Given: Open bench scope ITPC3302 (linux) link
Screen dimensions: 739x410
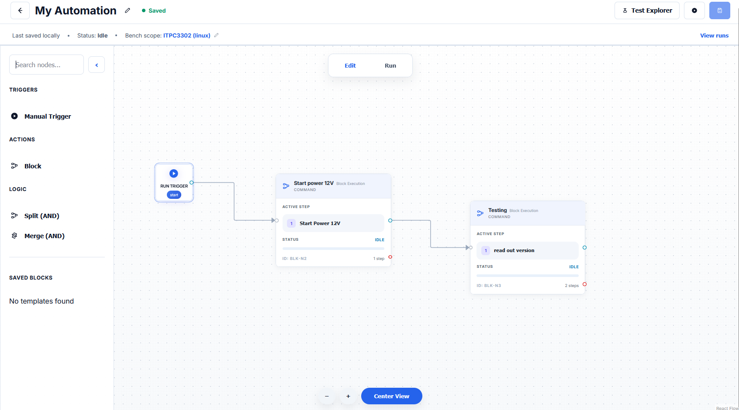Looking at the screenshot, I should [x=187, y=35].
